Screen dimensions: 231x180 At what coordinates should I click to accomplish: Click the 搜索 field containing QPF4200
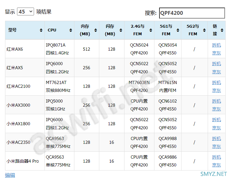192,13
